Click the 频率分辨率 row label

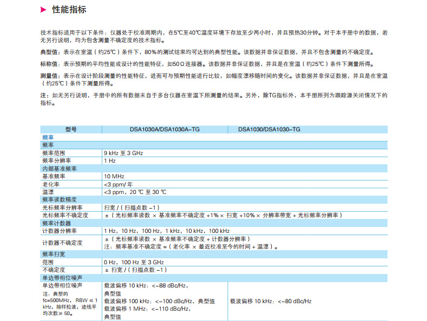pos(57,161)
